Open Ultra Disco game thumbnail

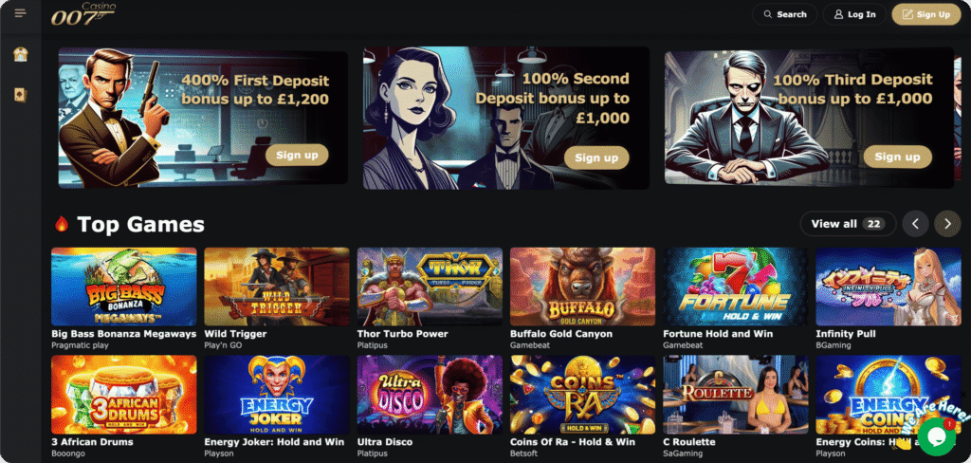(430, 395)
